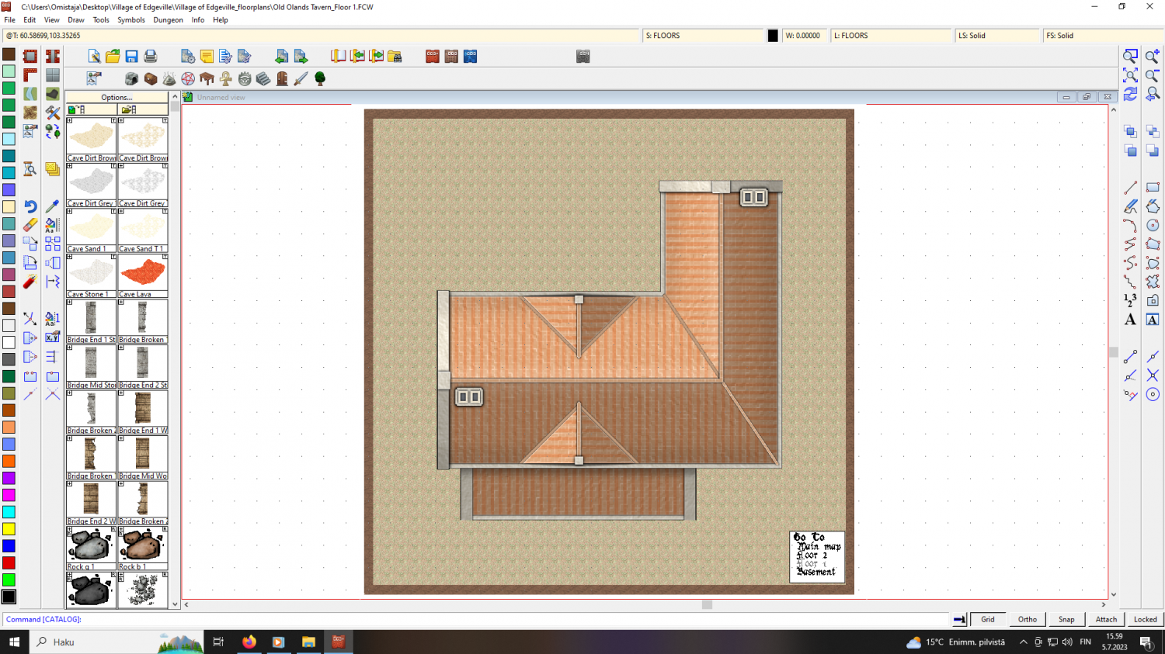Screen dimensions: 1165x654
Task: Select the yellow color swatch in palette
Action: (x=9, y=529)
